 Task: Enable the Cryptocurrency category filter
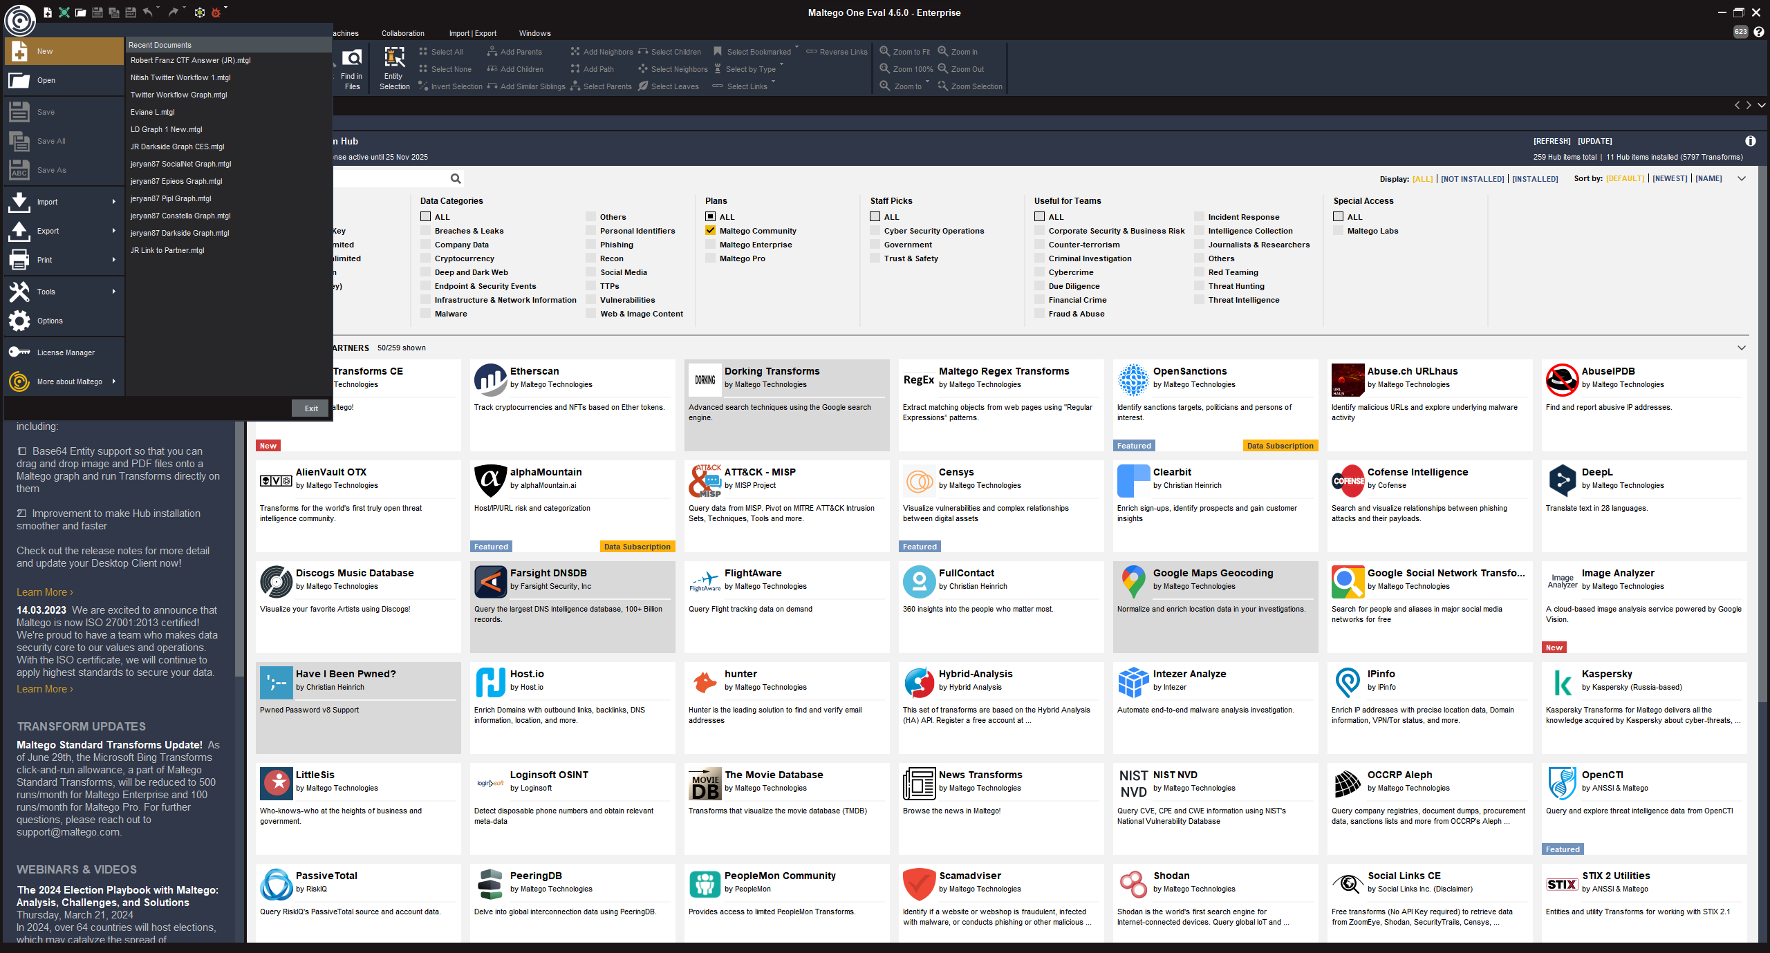point(425,258)
